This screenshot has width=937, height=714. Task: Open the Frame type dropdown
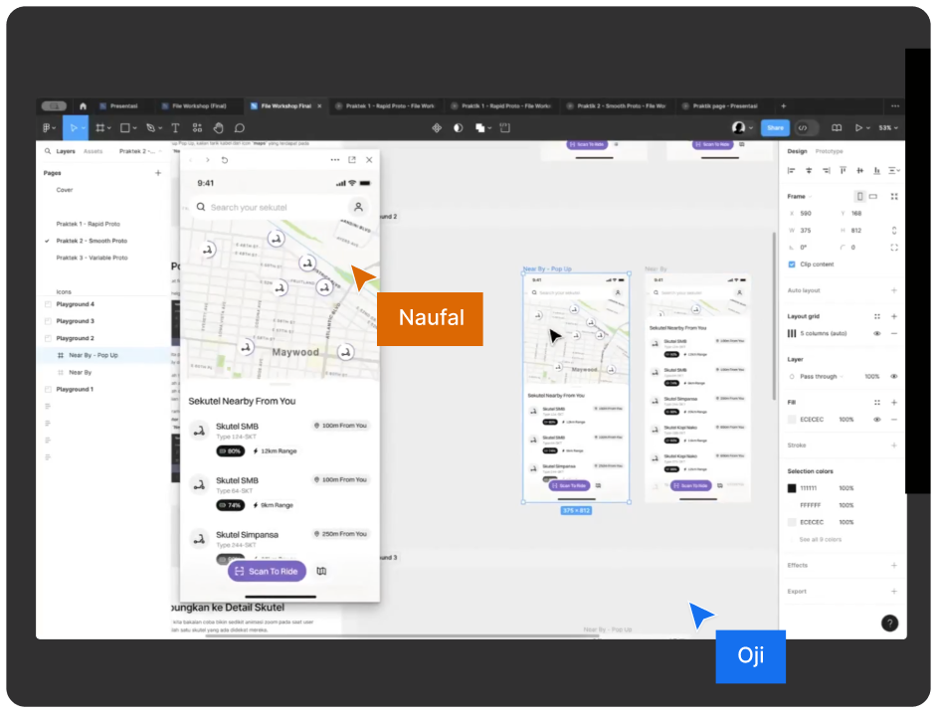click(x=800, y=197)
